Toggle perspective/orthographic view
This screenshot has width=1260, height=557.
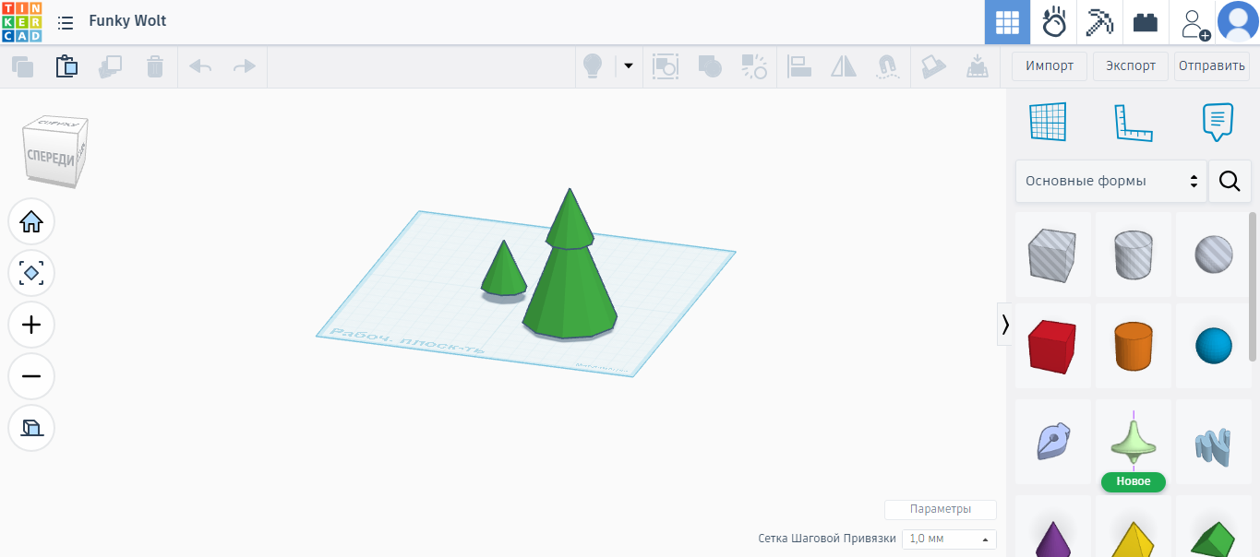(x=31, y=428)
